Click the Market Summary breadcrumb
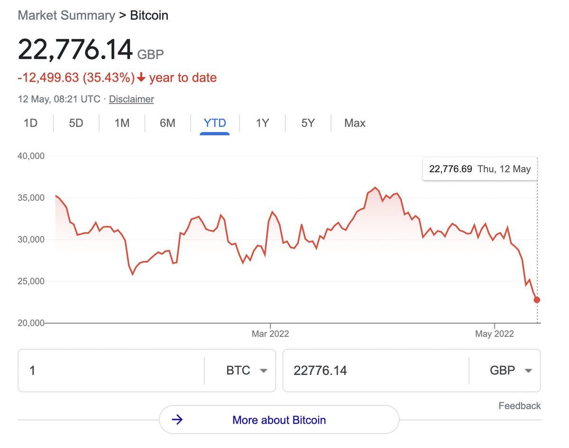The width and height of the screenshot is (569, 448). (x=66, y=15)
